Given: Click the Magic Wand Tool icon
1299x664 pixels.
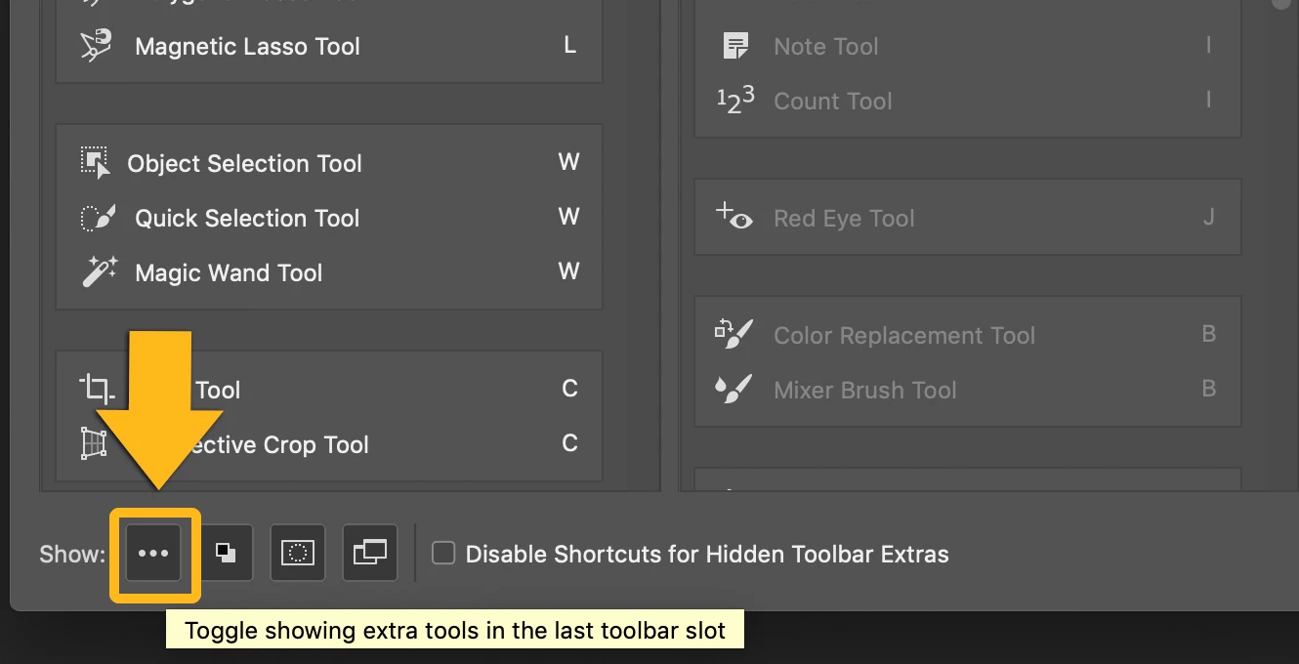Looking at the screenshot, I should [99, 271].
